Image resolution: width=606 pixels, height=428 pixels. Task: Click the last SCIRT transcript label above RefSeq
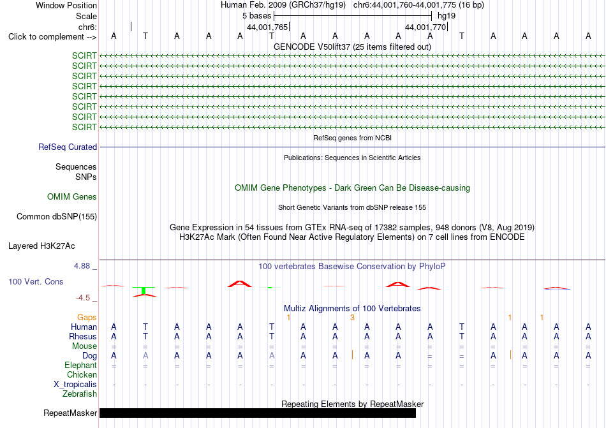[84, 127]
